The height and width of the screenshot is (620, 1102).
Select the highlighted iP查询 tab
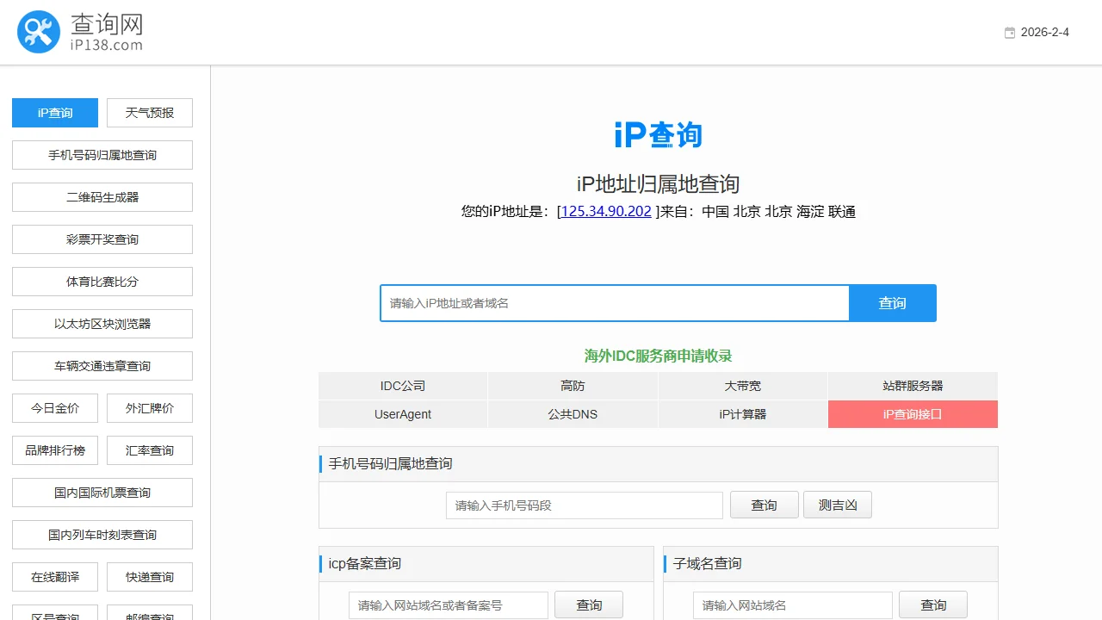coord(54,112)
